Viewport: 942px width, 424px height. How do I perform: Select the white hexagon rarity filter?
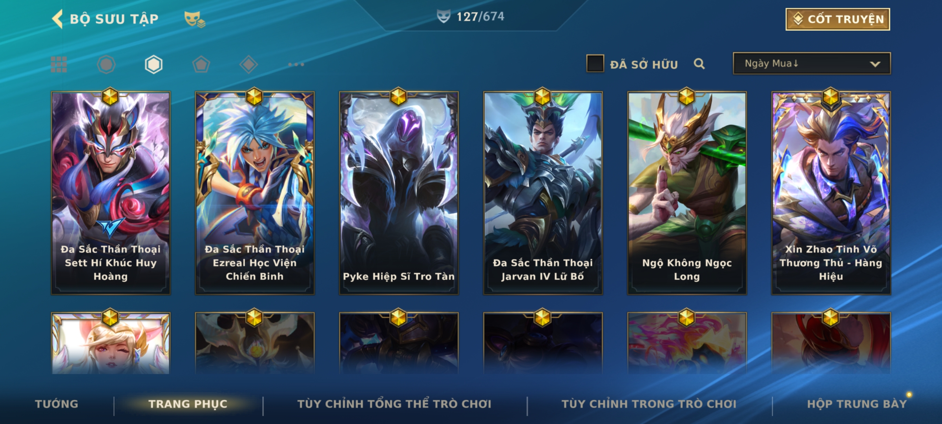pos(153,64)
